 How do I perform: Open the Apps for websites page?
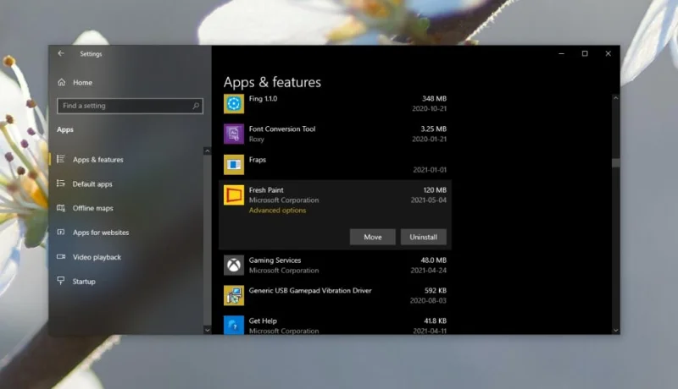coord(101,233)
